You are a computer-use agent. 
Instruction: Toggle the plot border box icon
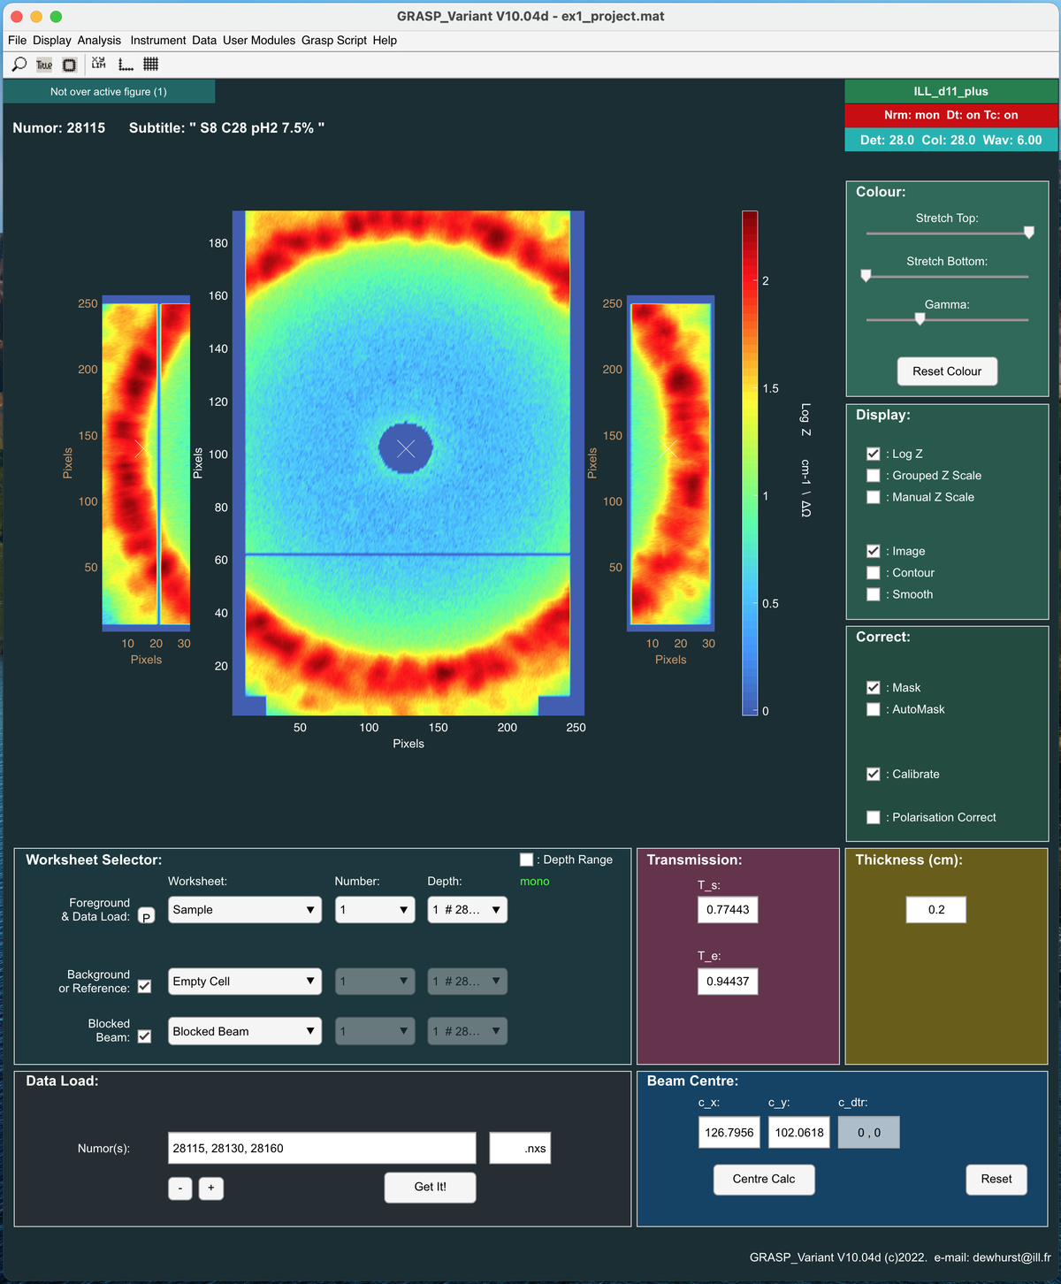(x=70, y=65)
